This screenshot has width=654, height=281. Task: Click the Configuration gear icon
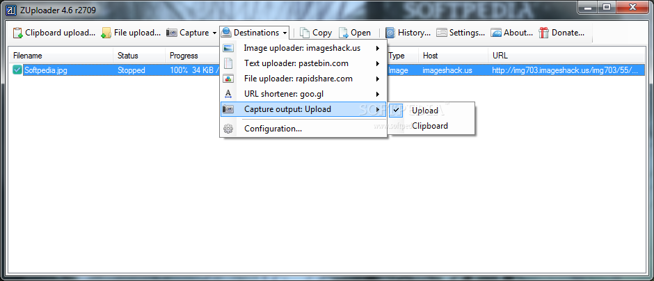pyautogui.click(x=228, y=129)
